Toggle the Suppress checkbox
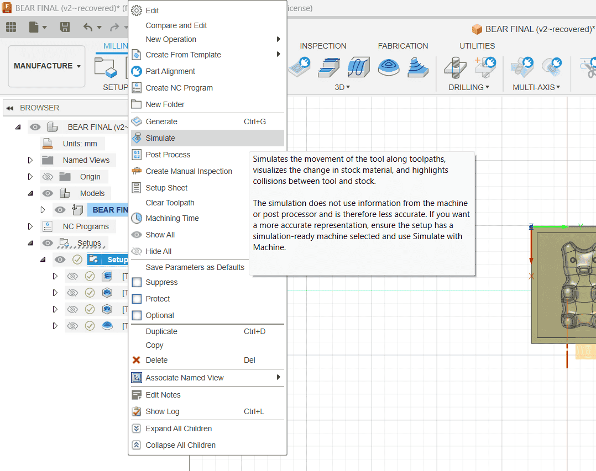Screen dimensions: 596x471 coord(137,282)
